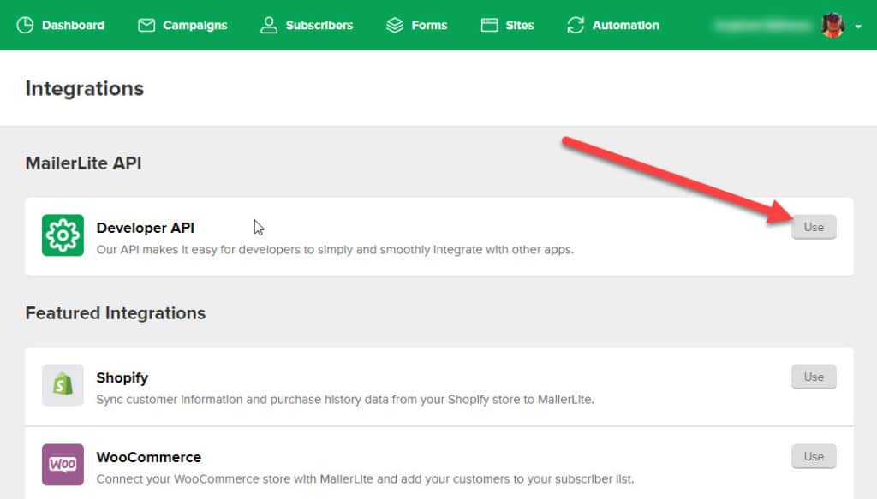Click the WooCommerce Woo logo

pyautogui.click(x=63, y=465)
